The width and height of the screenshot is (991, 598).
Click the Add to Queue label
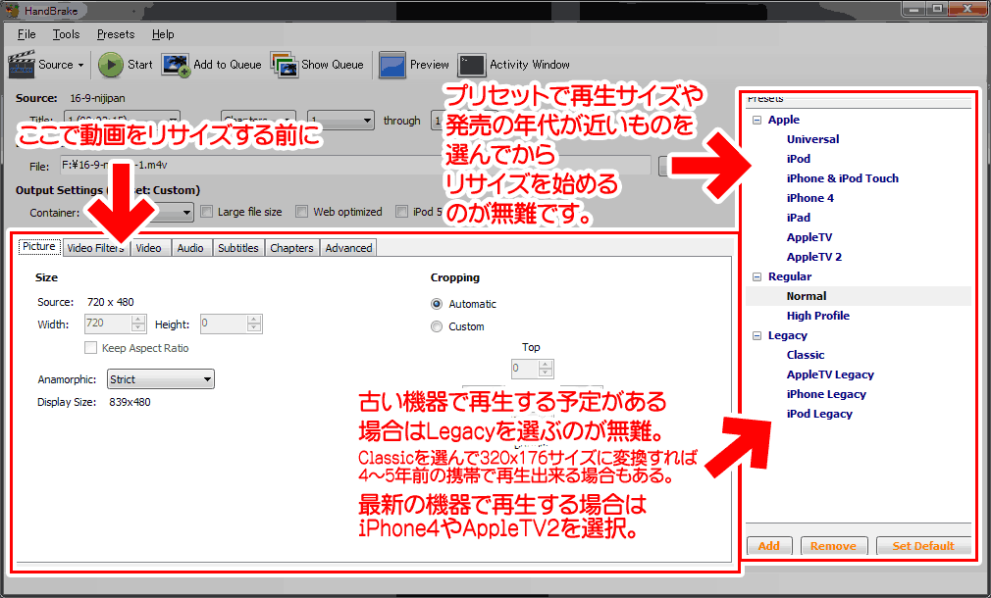227,65
